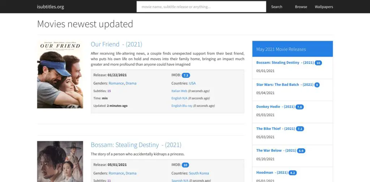Click the Bossam story description text

138,154
